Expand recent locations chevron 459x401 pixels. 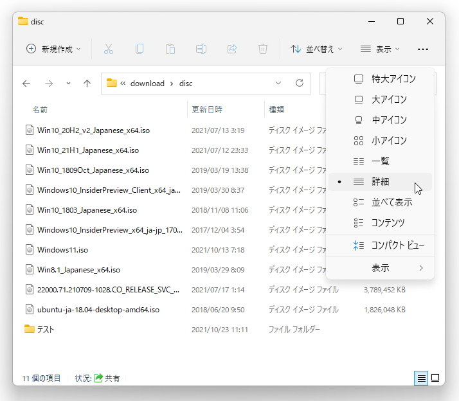(x=68, y=84)
